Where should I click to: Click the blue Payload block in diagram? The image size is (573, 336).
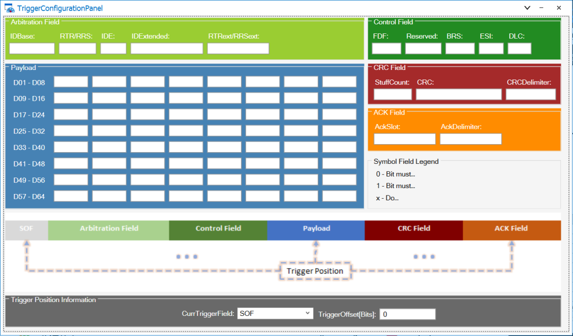point(316,228)
